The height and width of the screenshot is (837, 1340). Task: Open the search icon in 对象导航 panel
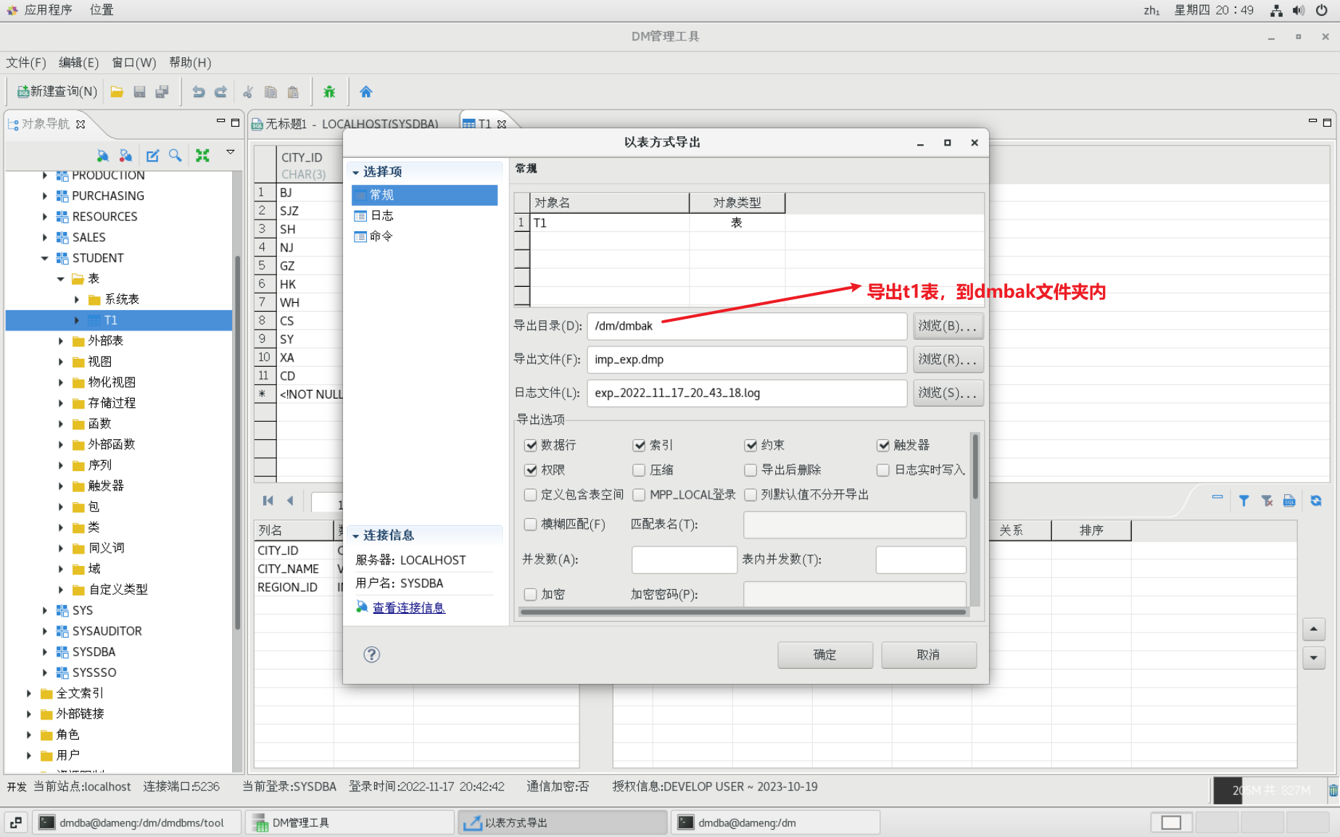tap(175, 155)
